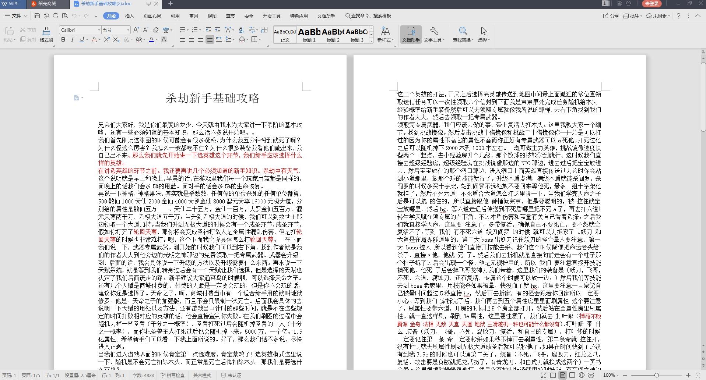This screenshot has width=706, height=380.
Task: Decrease font size with A- icon
Action: (145, 30)
